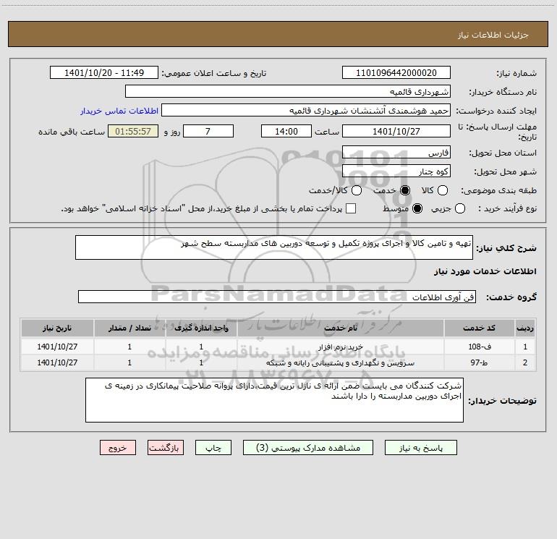Click the general description text area

[274, 247]
